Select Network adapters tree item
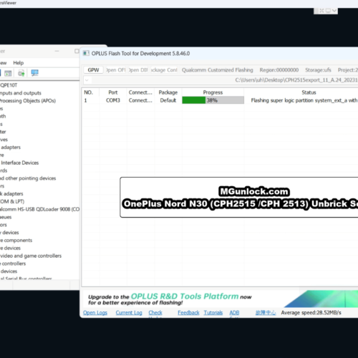 pyautogui.click(x=11, y=194)
